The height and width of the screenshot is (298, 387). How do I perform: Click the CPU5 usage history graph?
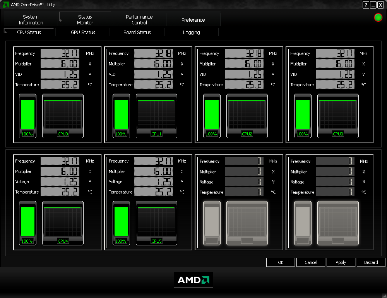[x=156, y=222]
